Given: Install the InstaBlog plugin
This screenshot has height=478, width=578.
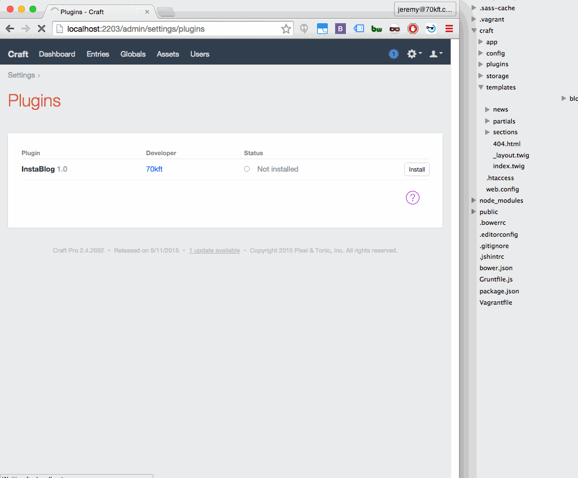Looking at the screenshot, I should 417,169.
